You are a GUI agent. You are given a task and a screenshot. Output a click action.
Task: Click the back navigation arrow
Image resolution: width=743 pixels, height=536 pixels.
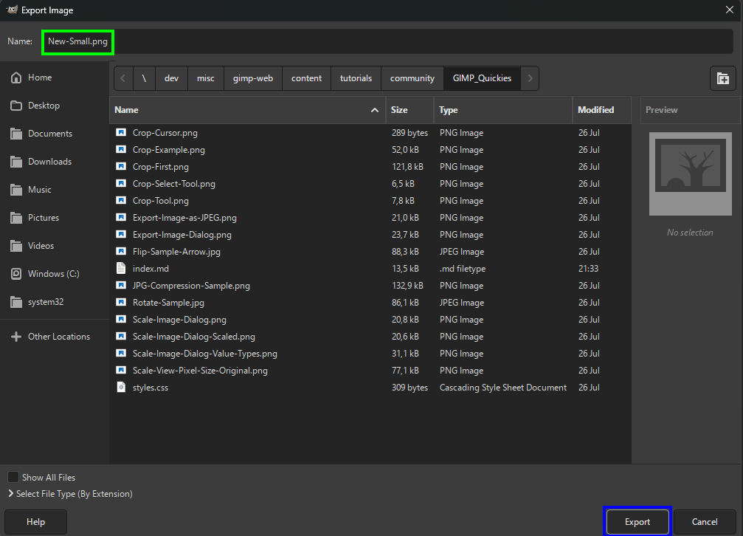click(x=123, y=78)
